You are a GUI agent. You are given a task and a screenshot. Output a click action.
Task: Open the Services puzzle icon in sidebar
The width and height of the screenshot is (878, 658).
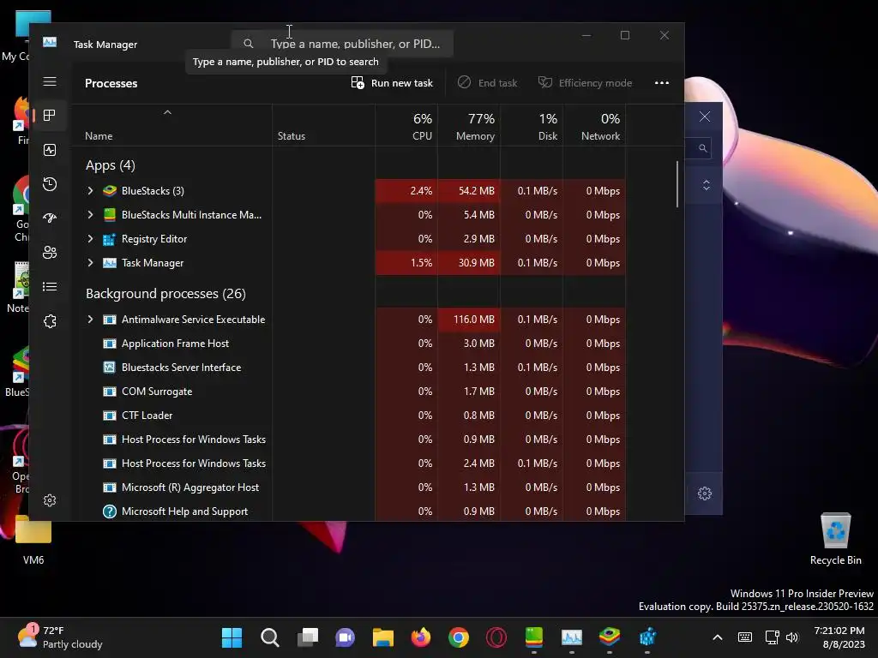[x=49, y=321]
